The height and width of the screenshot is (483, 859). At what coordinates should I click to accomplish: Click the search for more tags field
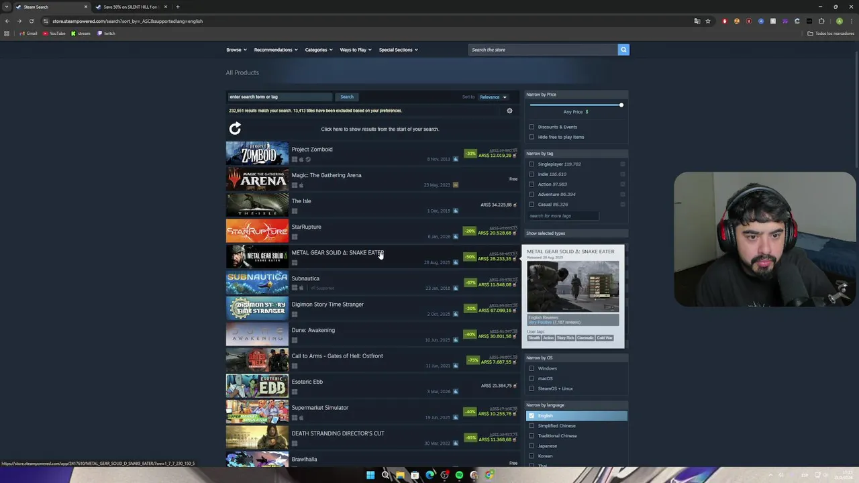point(562,216)
